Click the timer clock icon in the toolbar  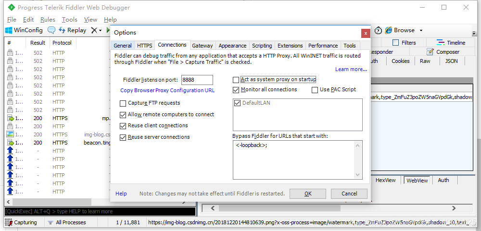(x=378, y=30)
